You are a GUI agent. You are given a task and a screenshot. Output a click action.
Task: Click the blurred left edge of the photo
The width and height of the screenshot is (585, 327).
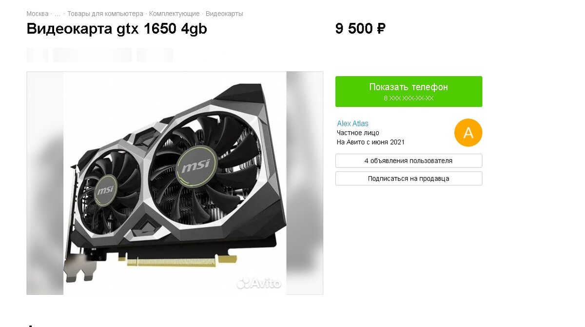point(45,183)
